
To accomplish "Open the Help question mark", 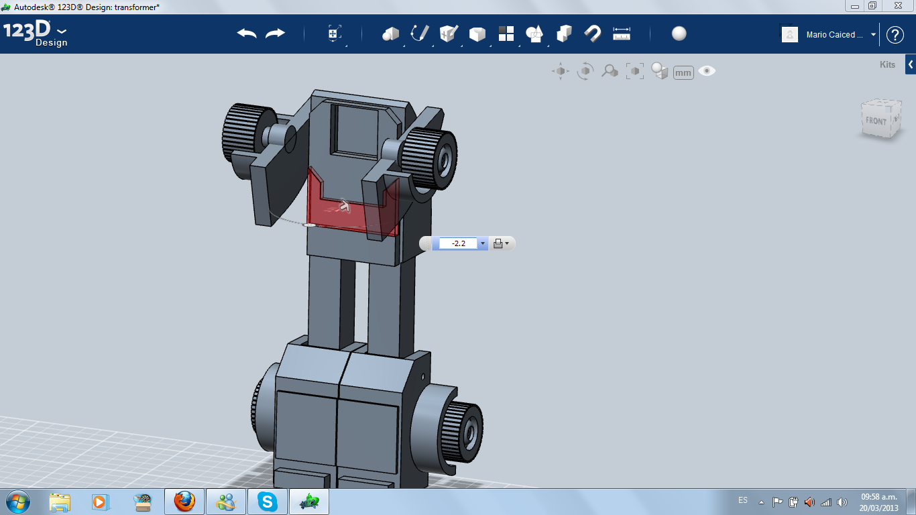I will (x=895, y=35).
